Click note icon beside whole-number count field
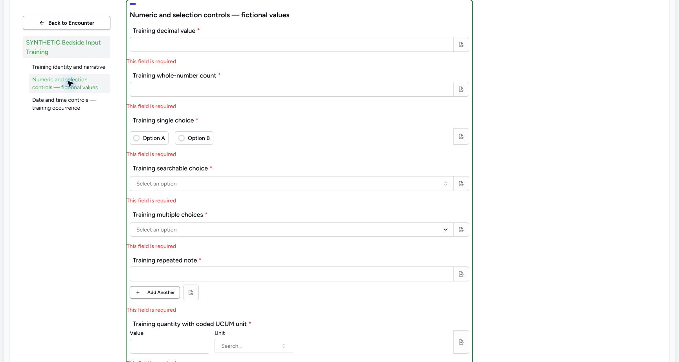Image resolution: width=679 pixels, height=362 pixels. coord(461,89)
